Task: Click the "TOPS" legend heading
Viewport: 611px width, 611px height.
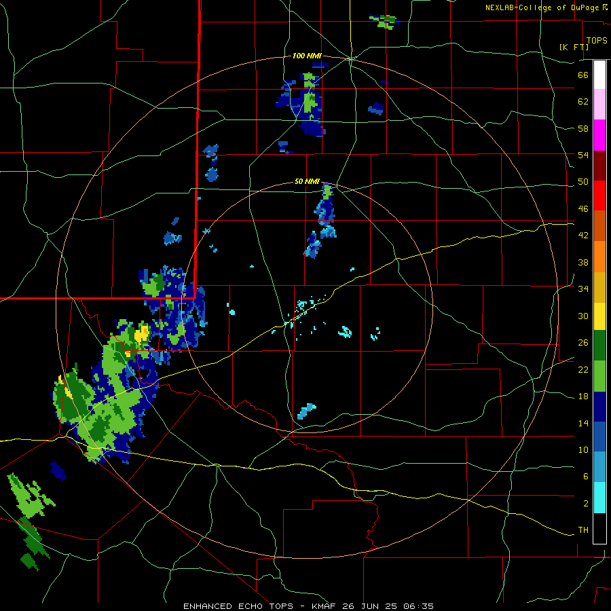Action: tap(597, 41)
